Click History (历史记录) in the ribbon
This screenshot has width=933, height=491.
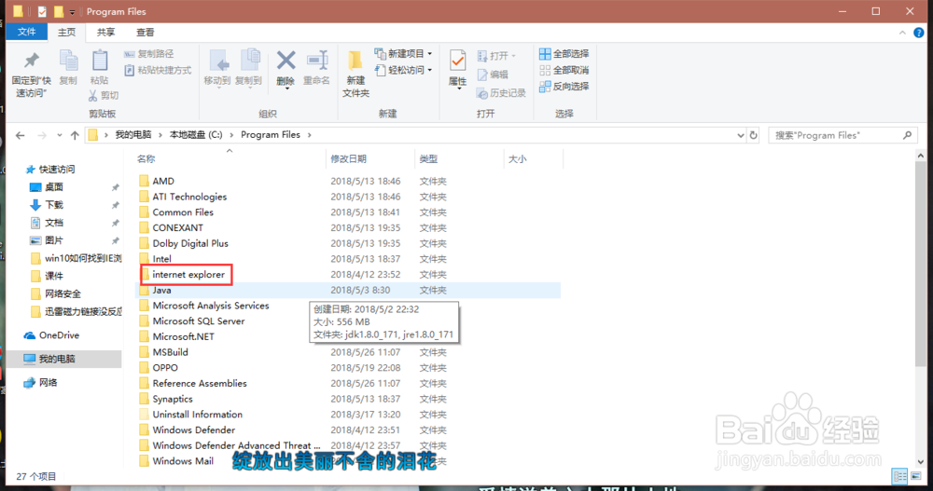(502, 93)
